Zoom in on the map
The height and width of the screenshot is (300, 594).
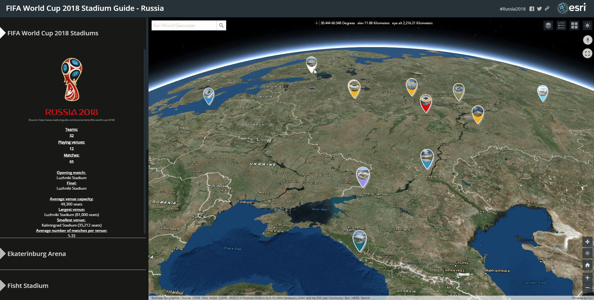(x=587, y=278)
